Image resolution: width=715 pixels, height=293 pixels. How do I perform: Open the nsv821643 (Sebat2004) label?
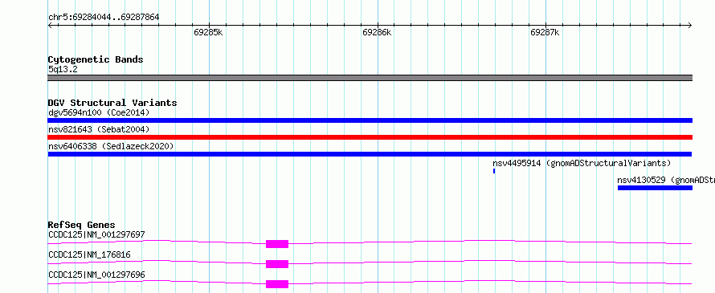point(99,129)
